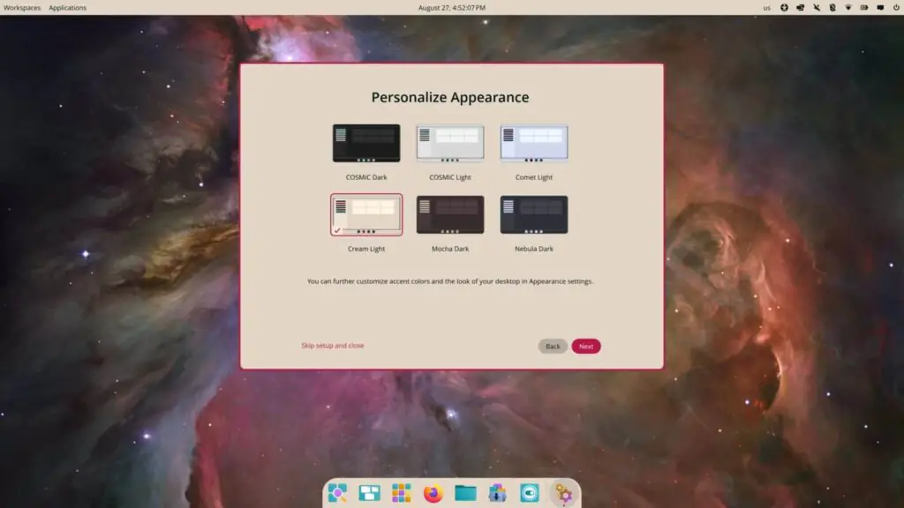The image size is (904, 508).
Task: Open the Applications menu in top panel
Action: pyautogui.click(x=68, y=8)
